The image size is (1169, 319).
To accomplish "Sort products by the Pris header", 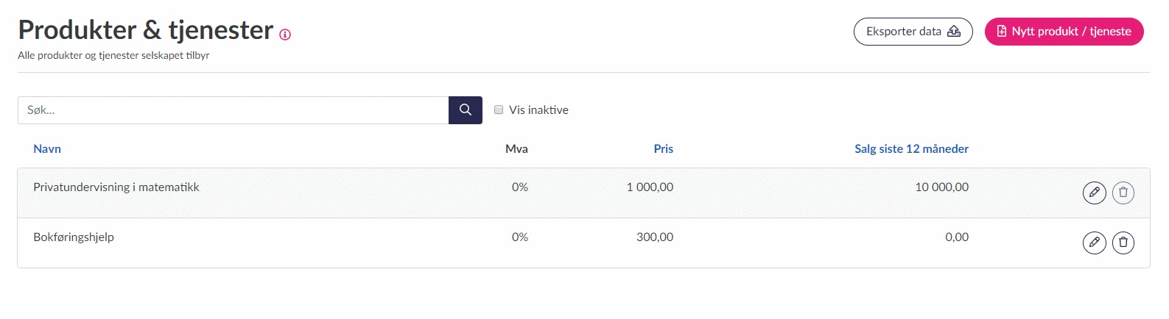I will 663,148.
